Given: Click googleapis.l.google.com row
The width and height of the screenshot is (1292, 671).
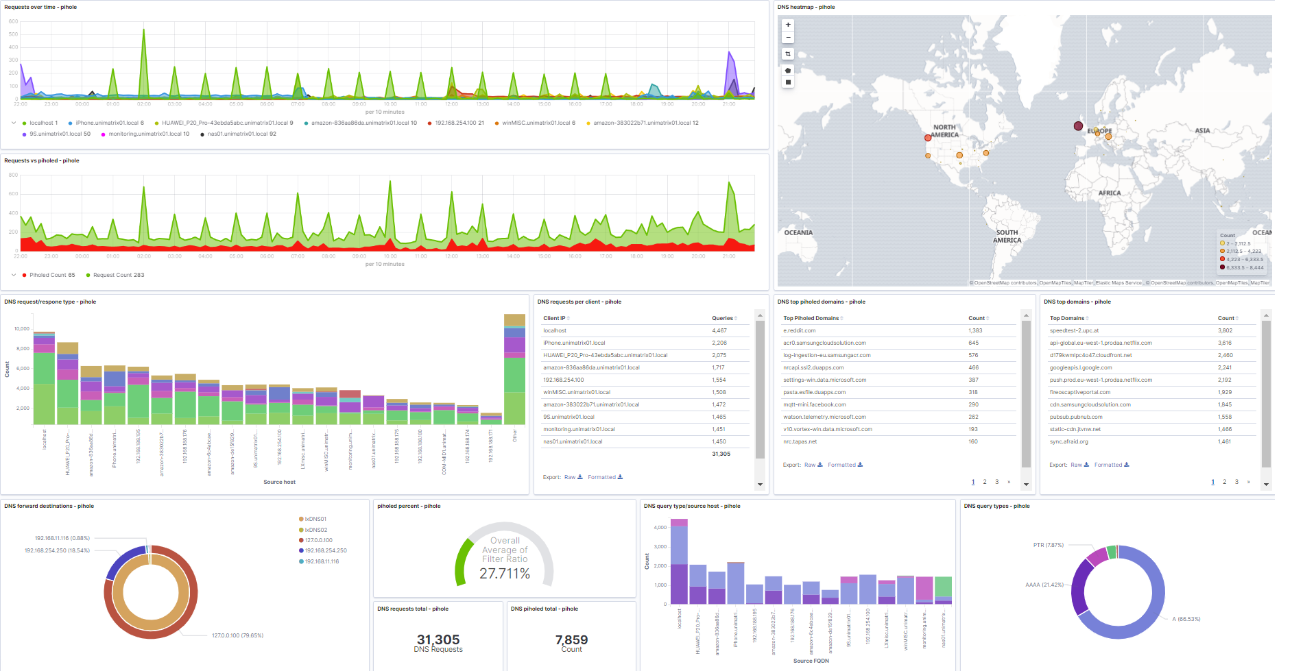Looking at the screenshot, I should [1152, 367].
